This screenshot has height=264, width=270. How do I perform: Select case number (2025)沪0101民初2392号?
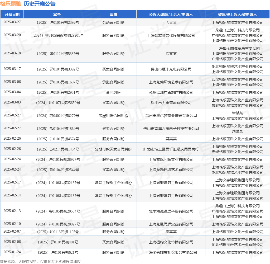point(58,23)
